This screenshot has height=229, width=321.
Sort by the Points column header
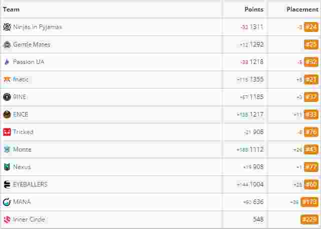(254, 9)
